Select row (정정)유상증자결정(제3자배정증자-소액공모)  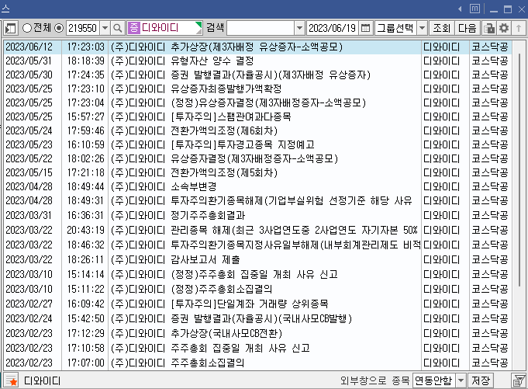[258, 102]
